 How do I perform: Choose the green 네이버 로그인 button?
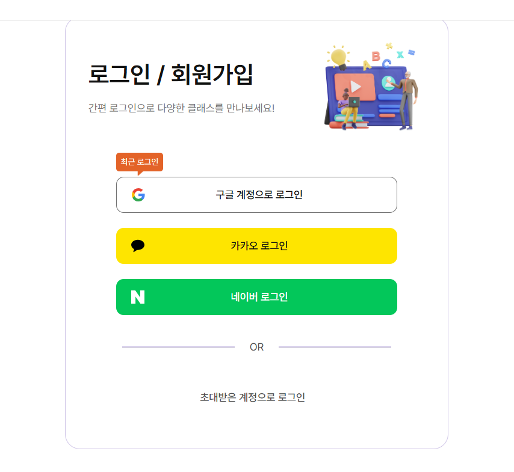256,297
